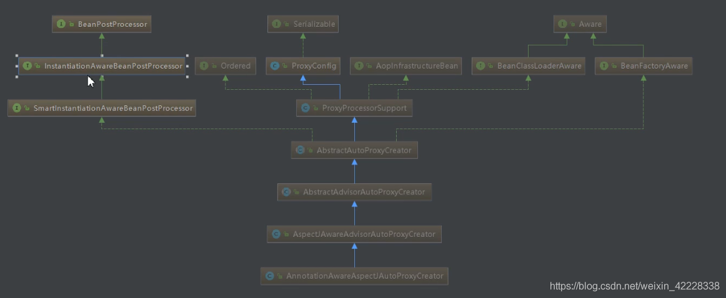Click the ProxyProcessorSupport class icon
The image size is (726, 298).
coord(305,108)
